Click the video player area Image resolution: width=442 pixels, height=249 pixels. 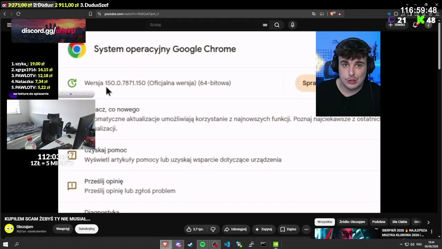coord(219,122)
